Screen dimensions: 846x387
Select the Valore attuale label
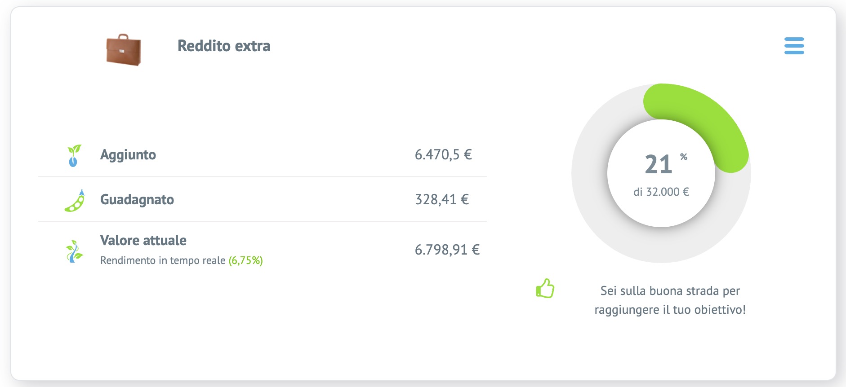[x=143, y=240]
